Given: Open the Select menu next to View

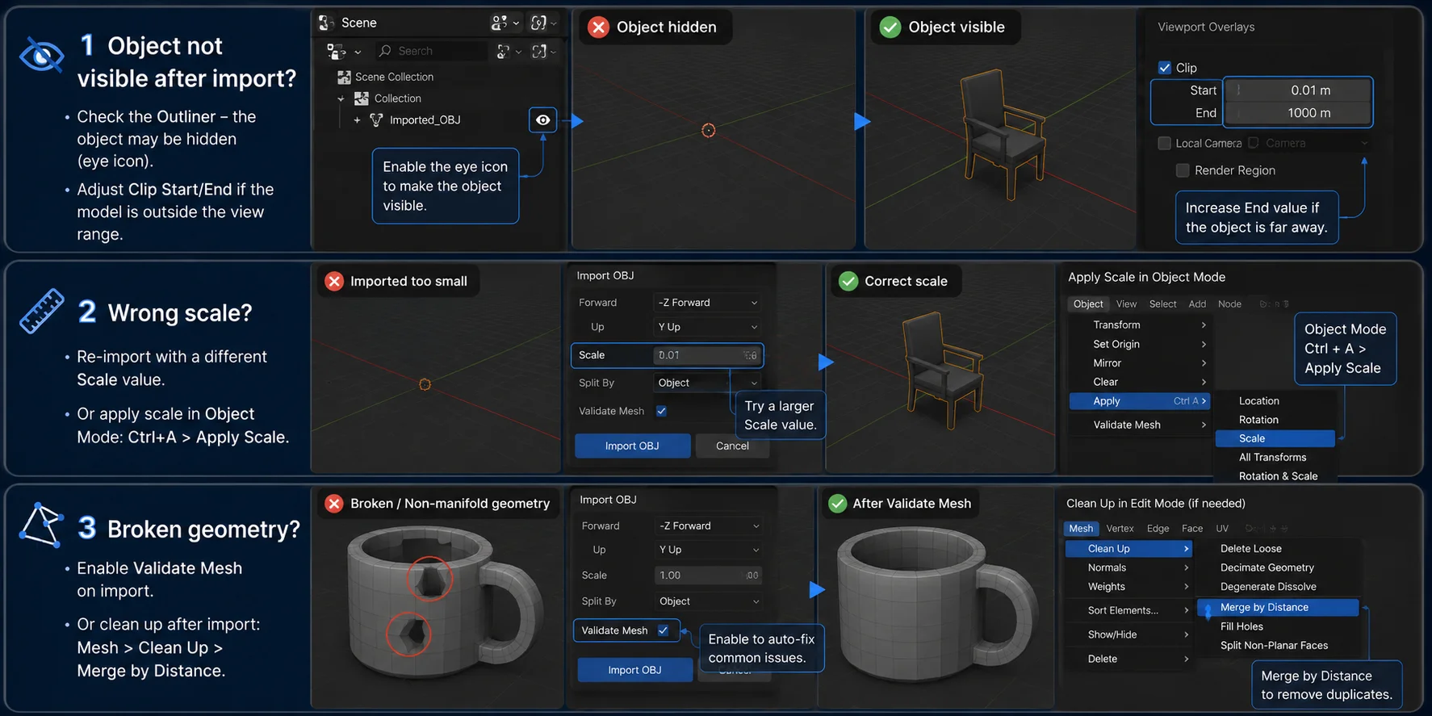Looking at the screenshot, I should [x=1162, y=304].
